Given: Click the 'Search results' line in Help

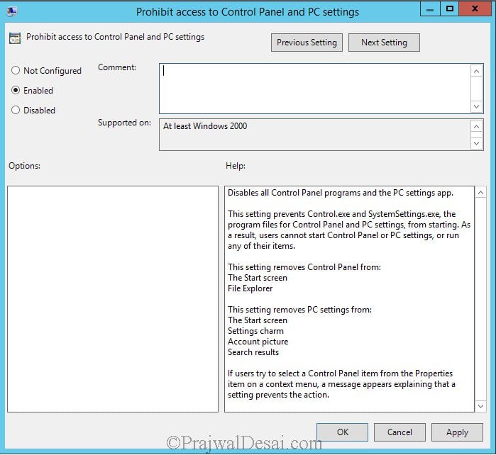Looking at the screenshot, I should coord(253,352).
